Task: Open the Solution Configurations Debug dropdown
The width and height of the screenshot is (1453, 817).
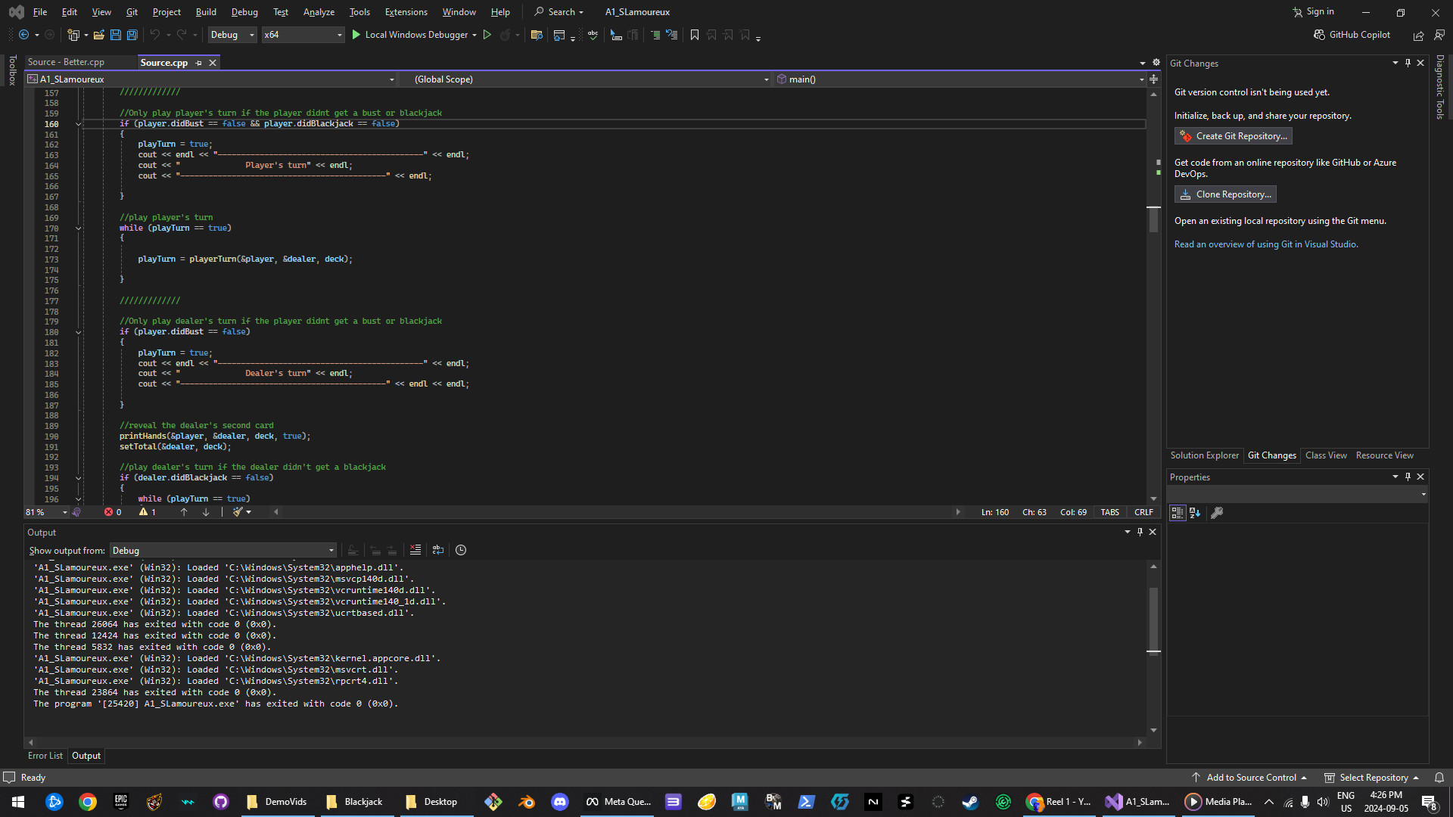Action: (232, 35)
